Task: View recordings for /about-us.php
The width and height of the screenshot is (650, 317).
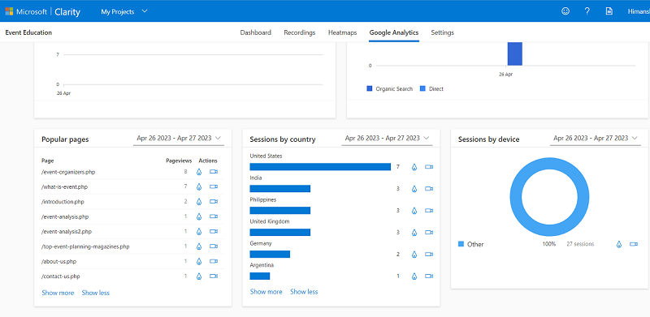Action: pyautogui.click(x=214, y=261)
